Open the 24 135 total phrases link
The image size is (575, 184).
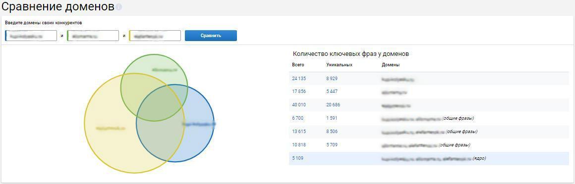(299, 79)
